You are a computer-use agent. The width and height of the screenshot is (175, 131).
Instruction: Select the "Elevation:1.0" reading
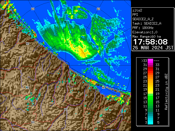tap(145, 32)
